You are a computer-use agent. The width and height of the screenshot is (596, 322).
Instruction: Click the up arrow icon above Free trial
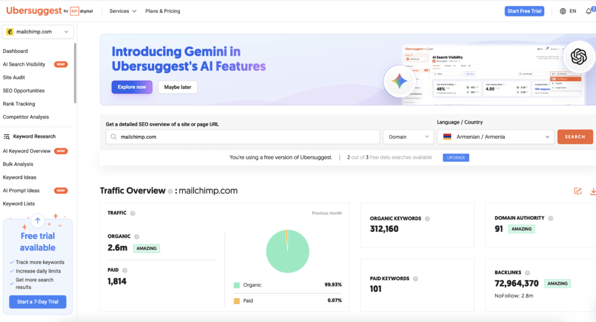pos(38,220)
